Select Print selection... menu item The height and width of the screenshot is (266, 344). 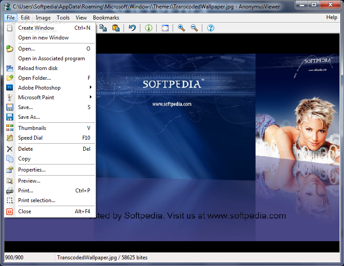pyautogui.click(x=50, y=200)
